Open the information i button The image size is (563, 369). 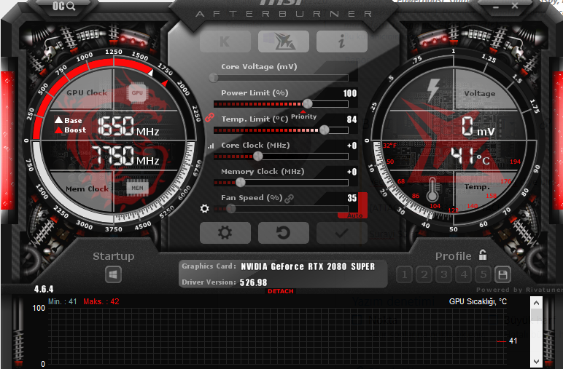click(342, 41)
